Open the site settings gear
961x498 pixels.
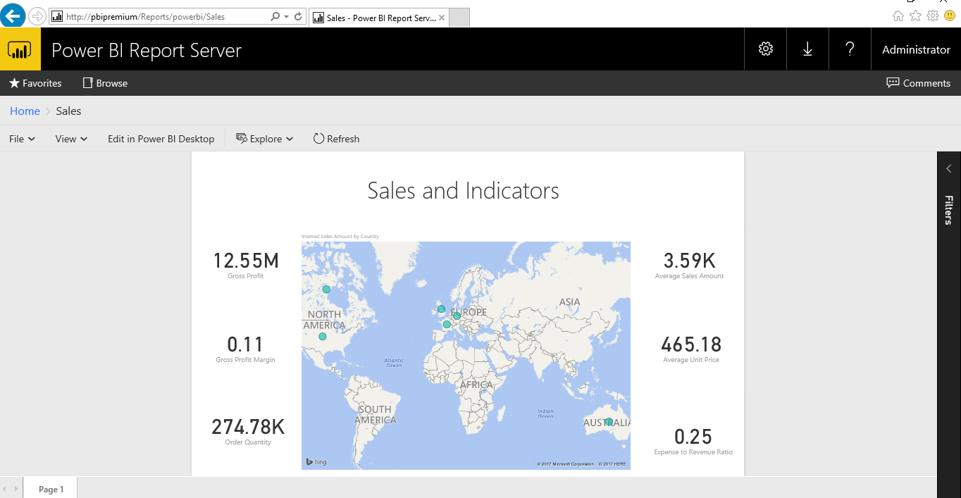[765, 49]
